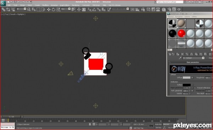Click the Select Object tool
The height and width of the screenshot is (130, 213).
point(29,9)
